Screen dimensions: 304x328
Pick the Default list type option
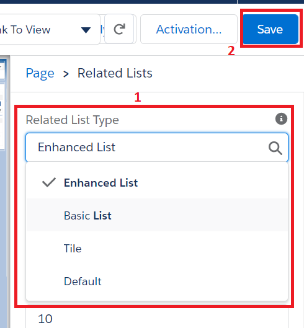click(157, 281)
